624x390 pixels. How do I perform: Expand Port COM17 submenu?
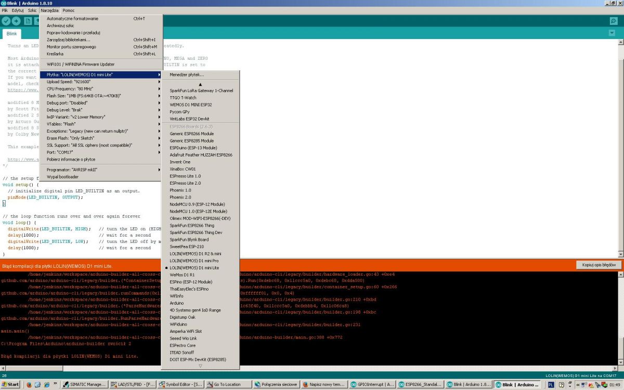pyautogui.click(x=101, y=152)
